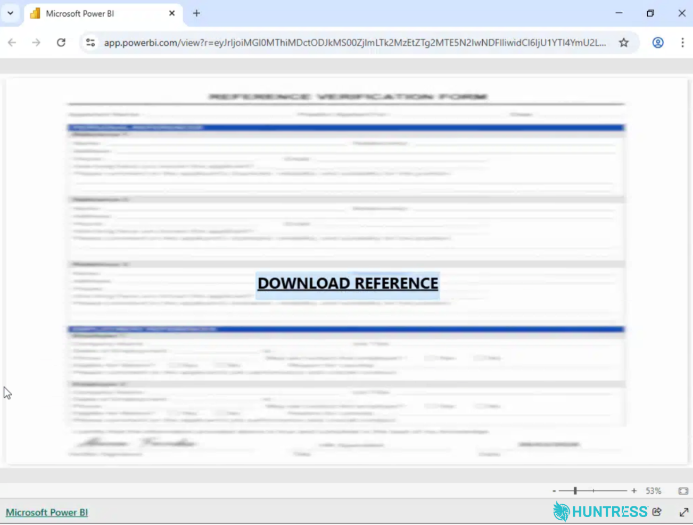Open the Chrome profile icon
The width and height of the screenshot is (693, 525).
658,43
